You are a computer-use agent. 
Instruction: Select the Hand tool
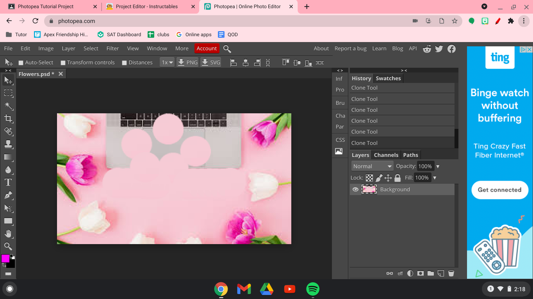click(8, 234)
